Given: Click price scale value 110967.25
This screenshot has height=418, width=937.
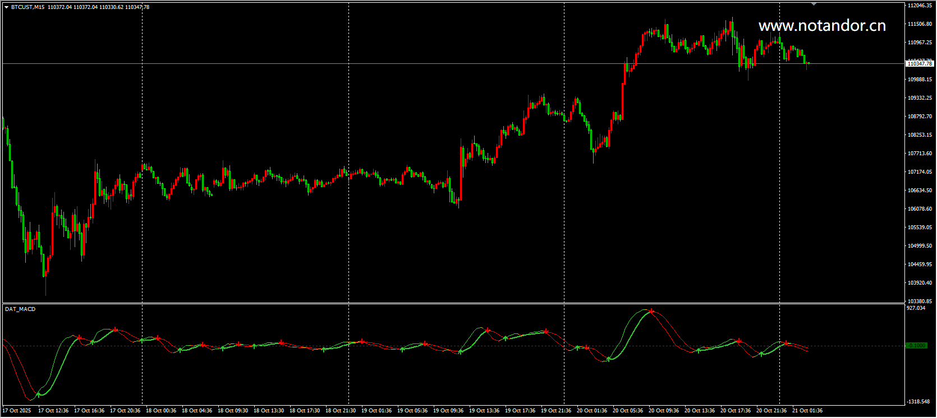Looking at the screenshot, I should [x=920, y=43].
